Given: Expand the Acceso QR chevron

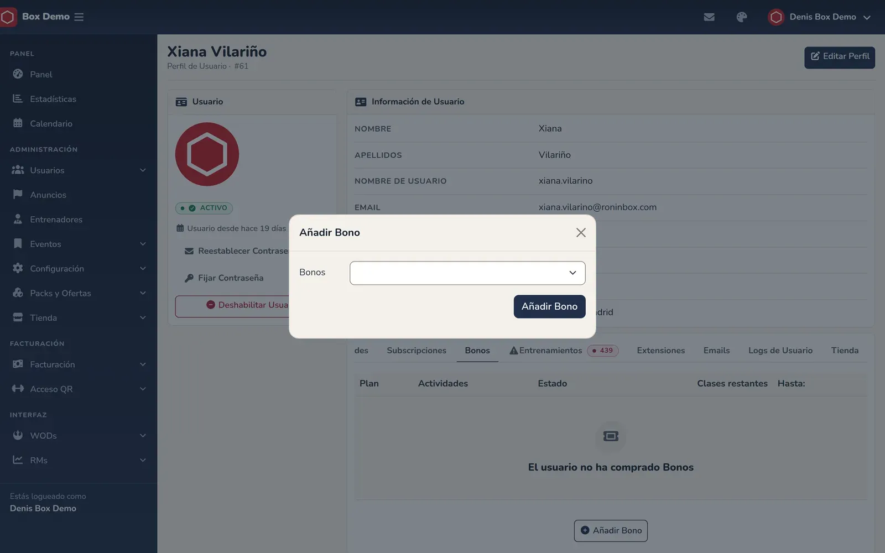Looking at the screenshot, I should pos(143,389).
